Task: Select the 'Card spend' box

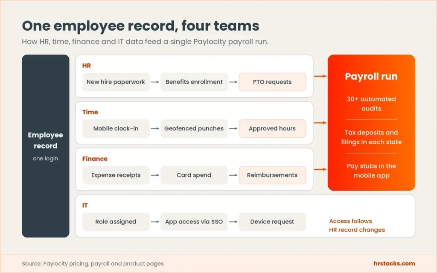Action: (x=194, y=175)
